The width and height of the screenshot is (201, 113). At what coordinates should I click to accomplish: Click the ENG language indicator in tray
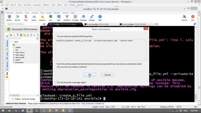[185, 111]
